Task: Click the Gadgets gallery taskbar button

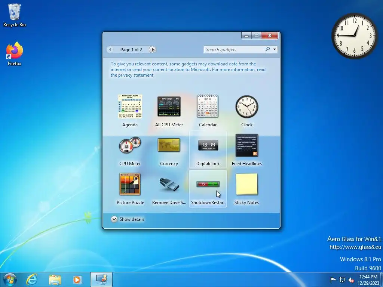Action: pos(101,280)
